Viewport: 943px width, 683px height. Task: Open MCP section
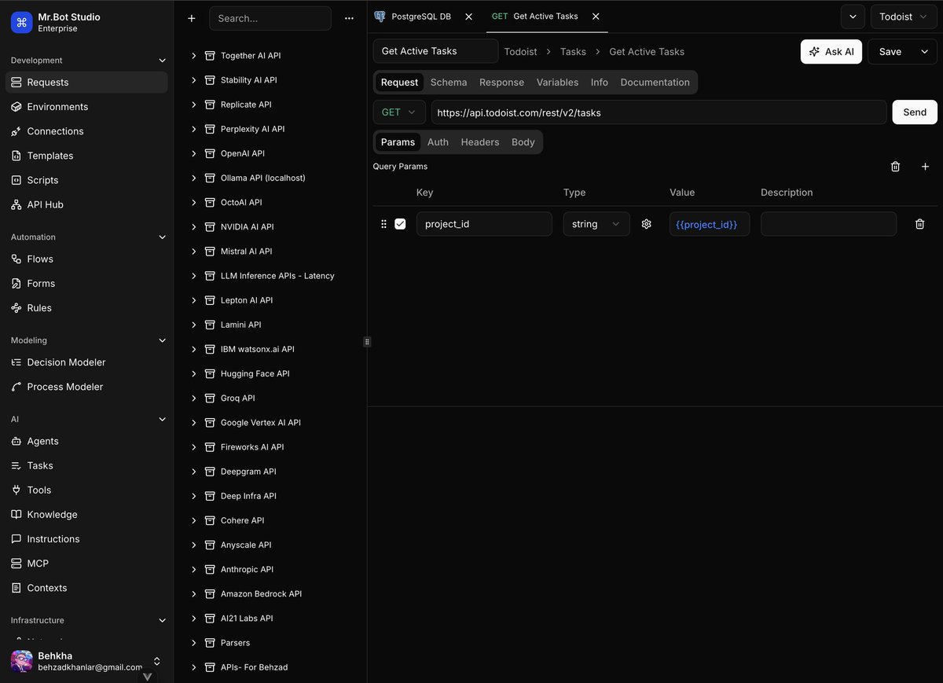click(x=86, y=563)
